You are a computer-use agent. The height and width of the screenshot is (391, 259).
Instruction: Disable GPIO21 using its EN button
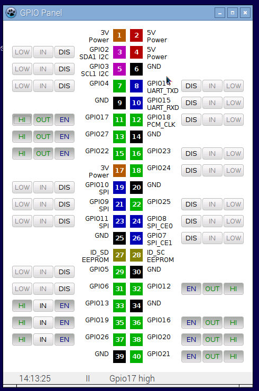[191, 356]
